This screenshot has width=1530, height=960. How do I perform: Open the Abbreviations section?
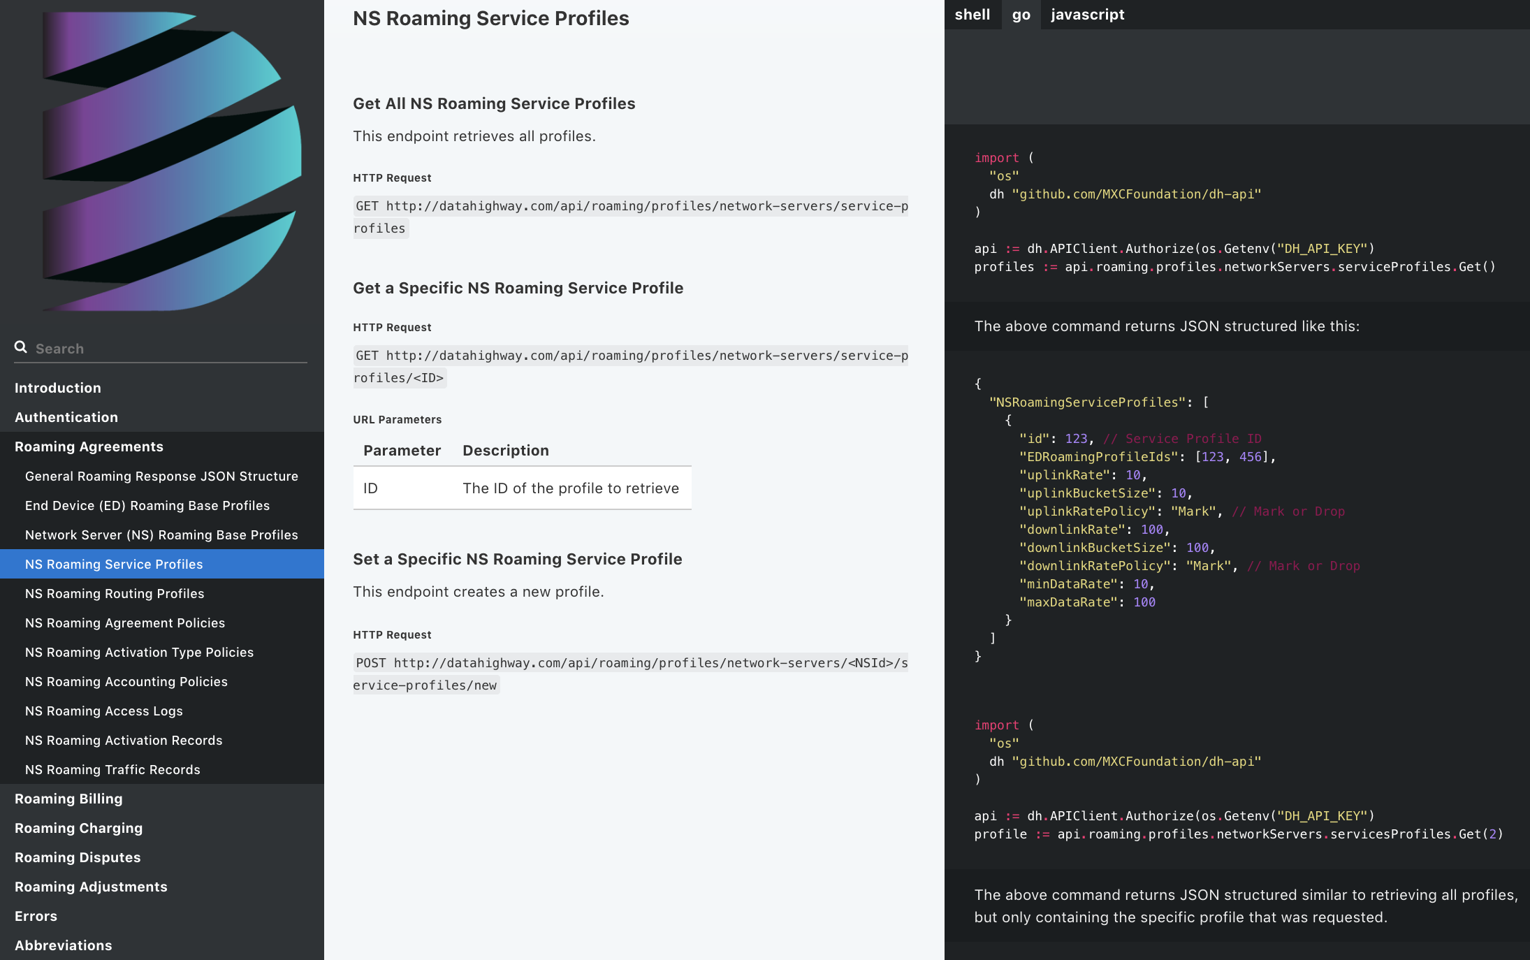point(63,945)
